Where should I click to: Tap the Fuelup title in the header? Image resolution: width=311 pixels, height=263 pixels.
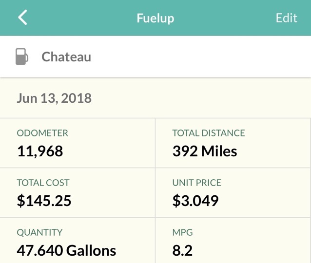155,18
